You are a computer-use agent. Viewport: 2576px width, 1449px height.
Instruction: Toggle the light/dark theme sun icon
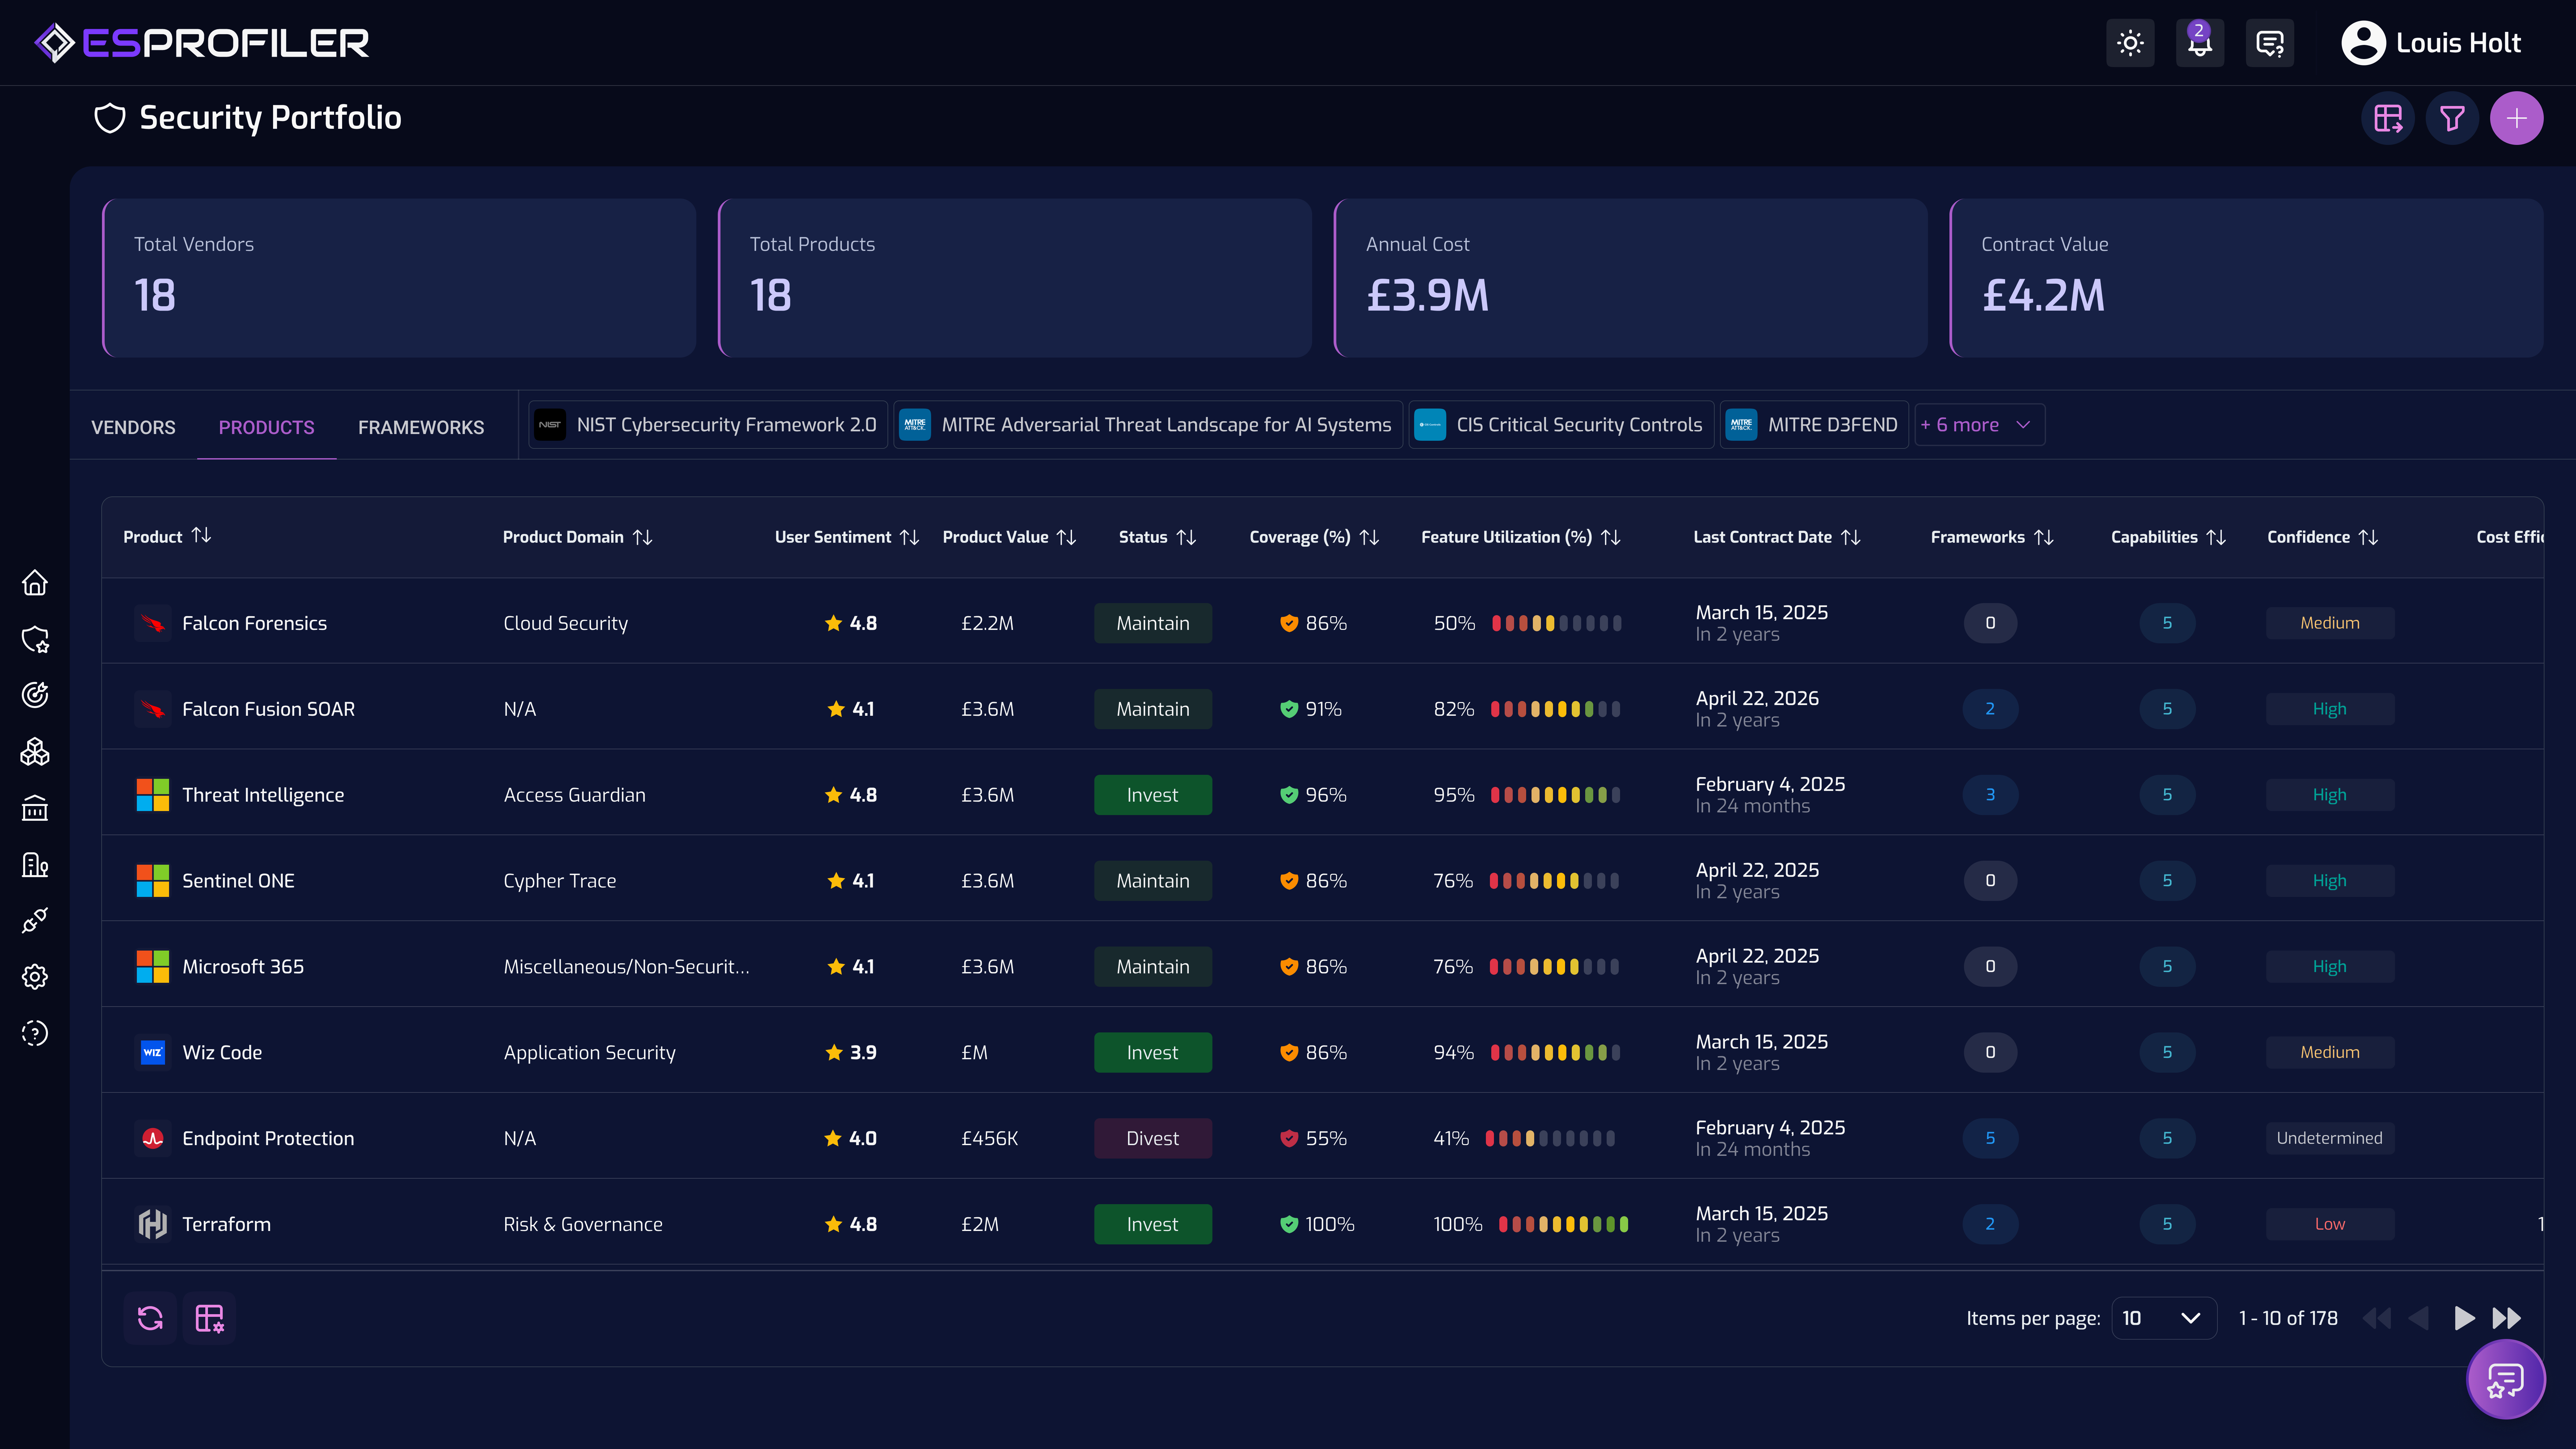coord(2130,43)
